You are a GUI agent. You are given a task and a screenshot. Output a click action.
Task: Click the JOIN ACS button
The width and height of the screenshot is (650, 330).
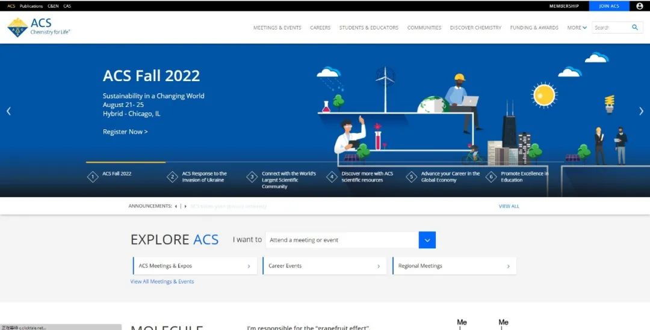[608, 6]
